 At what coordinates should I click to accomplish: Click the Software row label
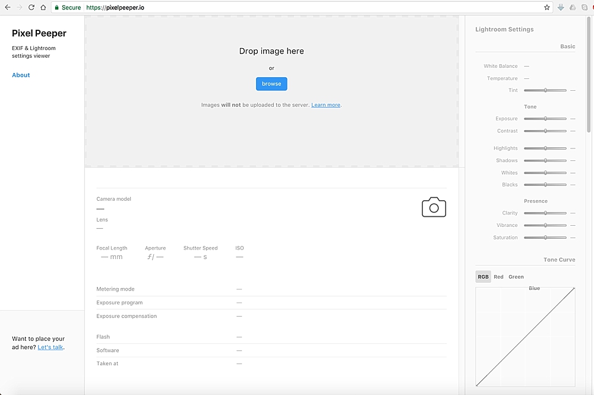coord(108,350)
